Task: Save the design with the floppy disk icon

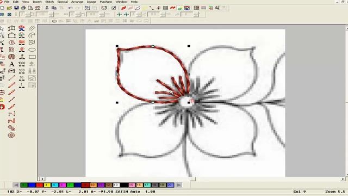Action: [x=16, y=8]
